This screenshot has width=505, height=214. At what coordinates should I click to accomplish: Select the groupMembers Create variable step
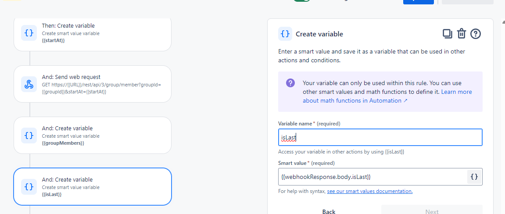[x=93, y=135]
